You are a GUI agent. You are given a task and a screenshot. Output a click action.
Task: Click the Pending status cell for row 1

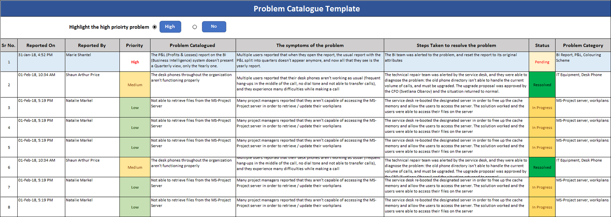tap(542, 62)
